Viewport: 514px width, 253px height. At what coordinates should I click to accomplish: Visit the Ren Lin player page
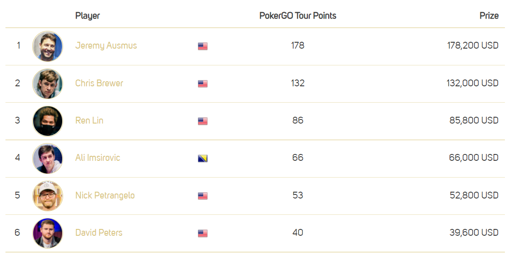point(89,121)
